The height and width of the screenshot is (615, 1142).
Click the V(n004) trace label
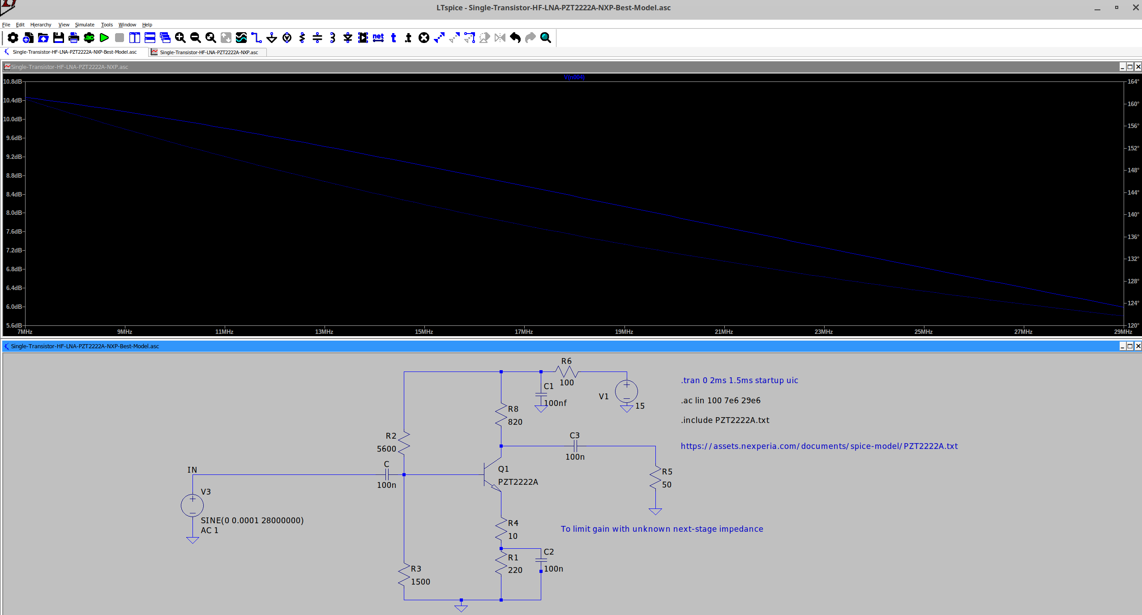point(574,77)
